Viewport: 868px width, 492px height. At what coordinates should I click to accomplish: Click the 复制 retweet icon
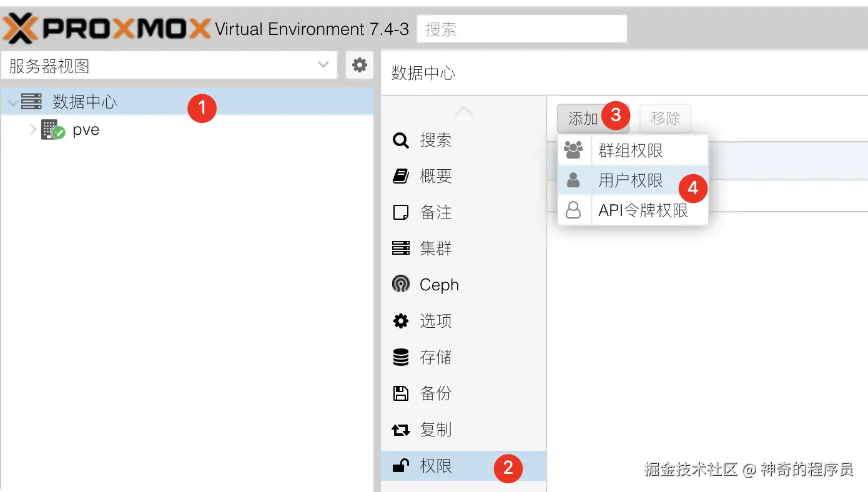(400, 430)
